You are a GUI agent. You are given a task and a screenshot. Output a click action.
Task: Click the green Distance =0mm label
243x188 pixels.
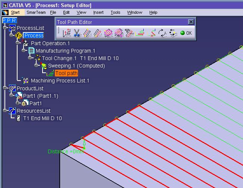pyautogui.click(x=66, y=151)
